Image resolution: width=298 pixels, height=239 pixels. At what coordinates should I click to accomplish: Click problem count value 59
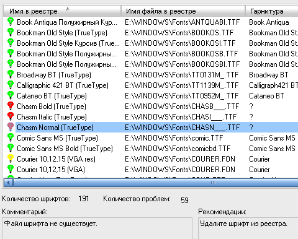point(184,200)
